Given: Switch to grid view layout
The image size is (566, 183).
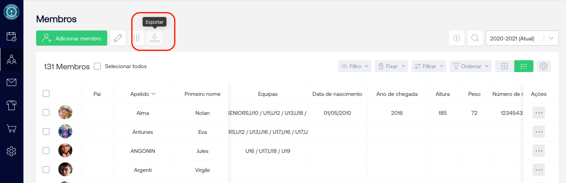Looking at the screenshot, I should click(x=504, y=66).
